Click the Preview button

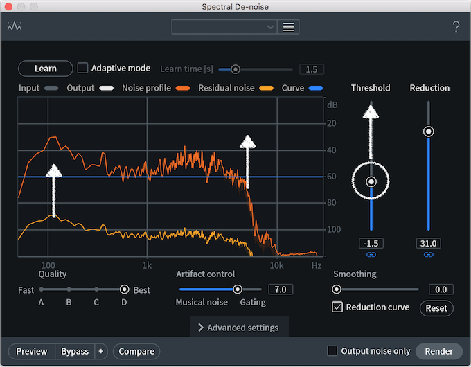32,351
